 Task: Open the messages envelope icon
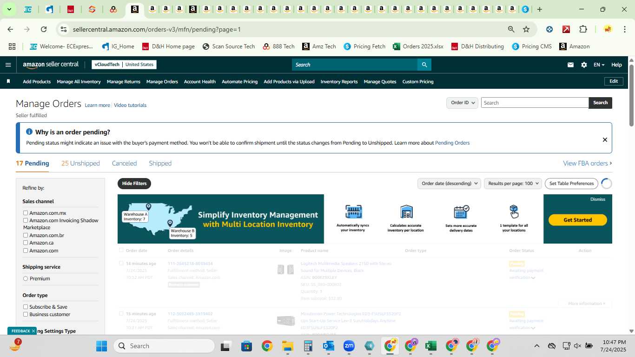pyautogui.click(x=570, y=65)
